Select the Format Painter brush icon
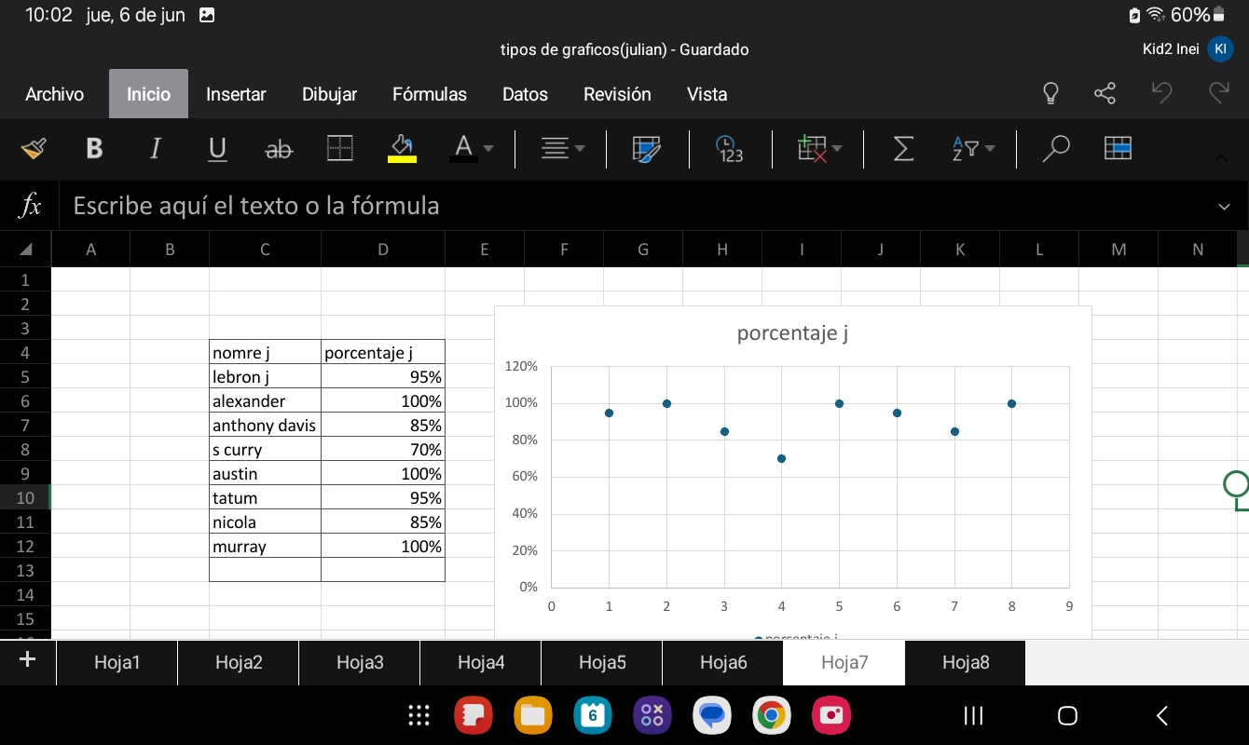 point(33,149)
